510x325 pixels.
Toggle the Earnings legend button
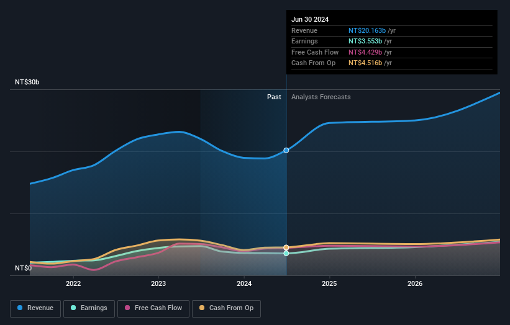(89, 308)
